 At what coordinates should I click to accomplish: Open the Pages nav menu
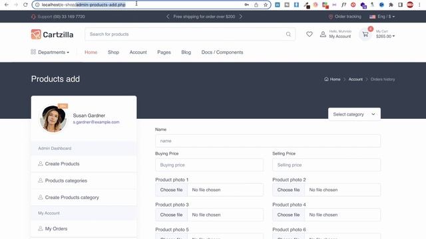point(164,52)
